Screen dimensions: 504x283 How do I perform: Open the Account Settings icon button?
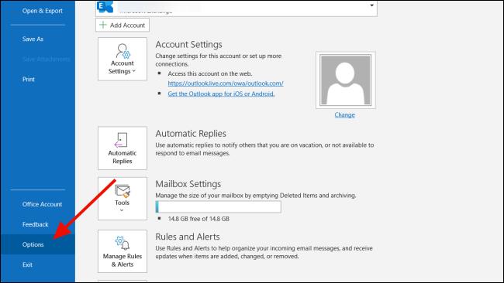(x=123, y=59)
